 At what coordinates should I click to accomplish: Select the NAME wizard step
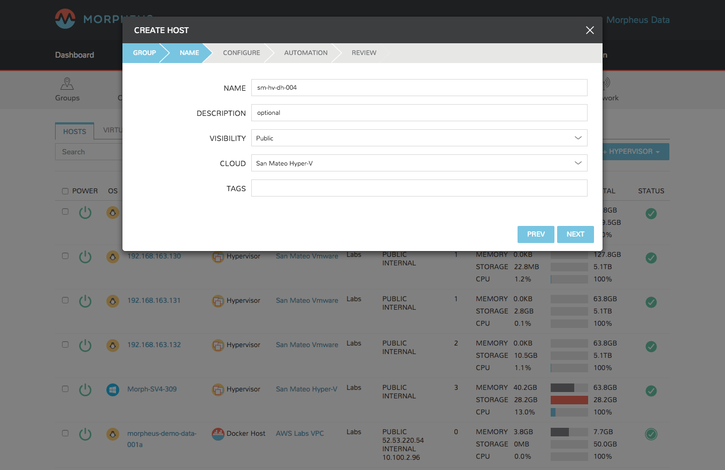(x=189, y=53)
